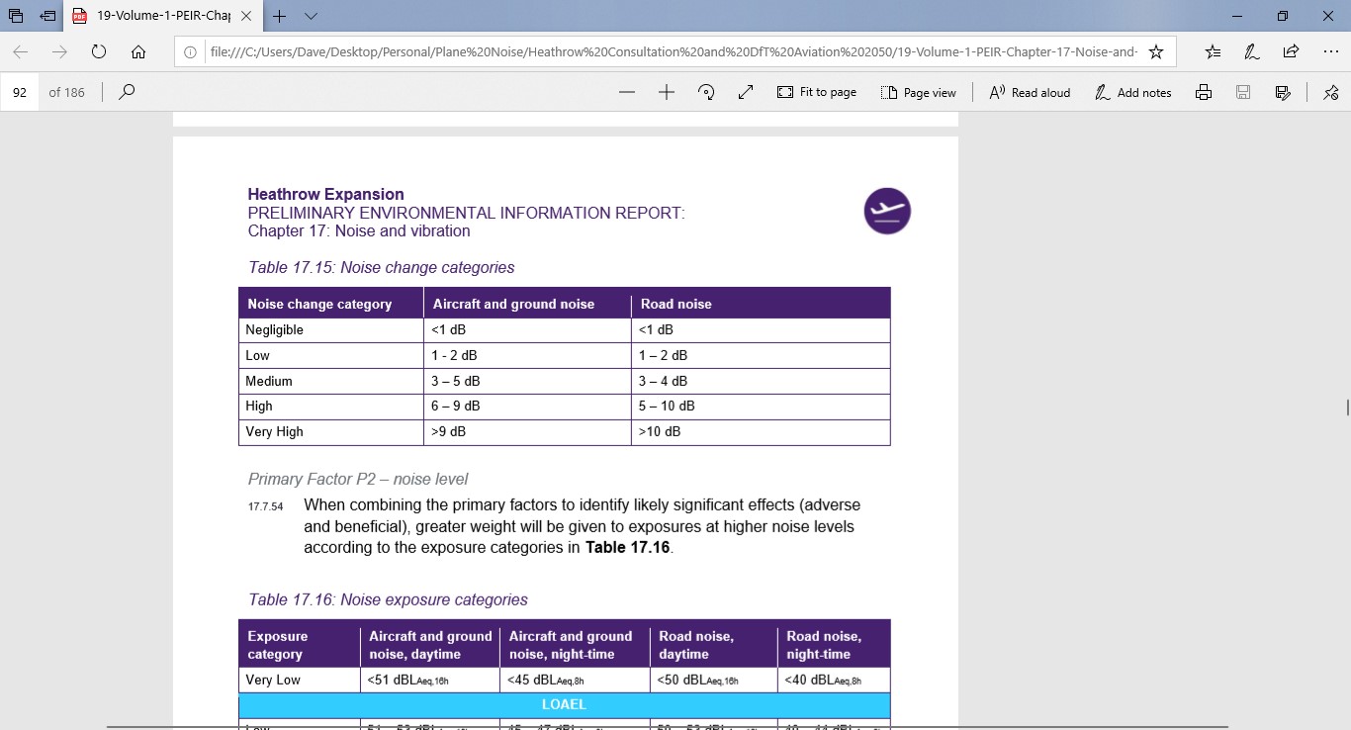Pin the PDF toolbar
Screen dimensions: 1351x730
pos(1330,92)
